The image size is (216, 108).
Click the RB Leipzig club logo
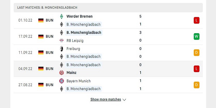pos(62,40)
